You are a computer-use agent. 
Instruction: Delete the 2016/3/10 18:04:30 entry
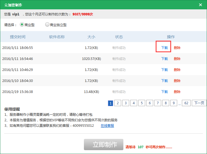[177, 81]
